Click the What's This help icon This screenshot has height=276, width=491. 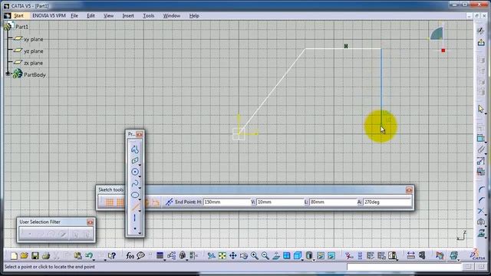pyautogui.click(x=112, y=255)
